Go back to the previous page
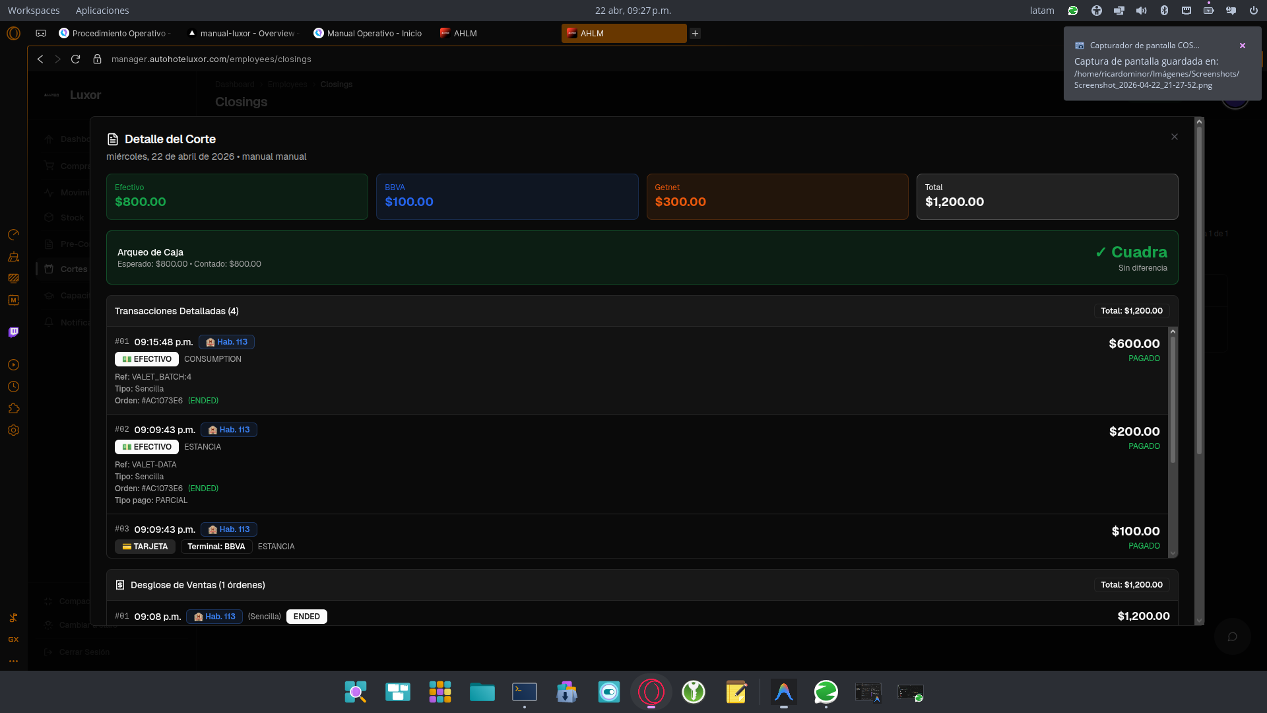Image resolution: width=1267 pixels, height=713 pixels. tap(40, 59)
